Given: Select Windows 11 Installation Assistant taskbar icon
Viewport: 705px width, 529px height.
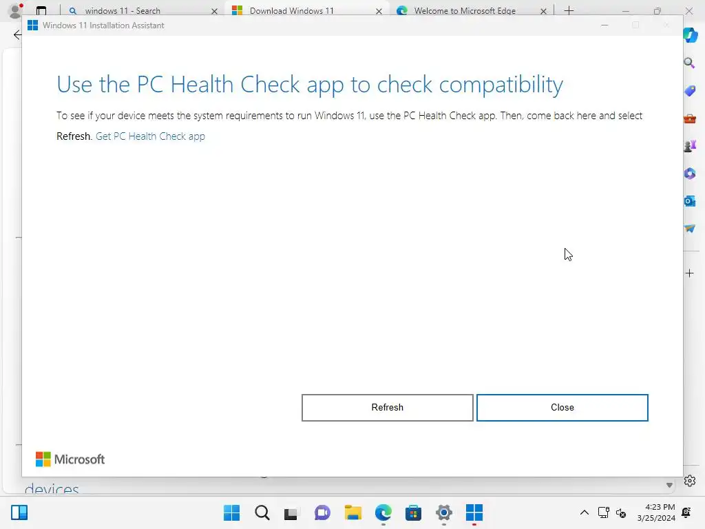Looking at the screenshot, I should tap(474, 512).
